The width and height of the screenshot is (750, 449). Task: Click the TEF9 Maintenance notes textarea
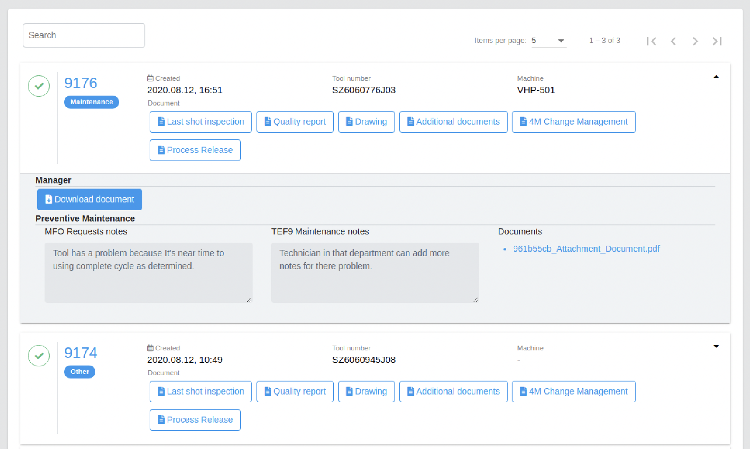click(x=375, y=273)
